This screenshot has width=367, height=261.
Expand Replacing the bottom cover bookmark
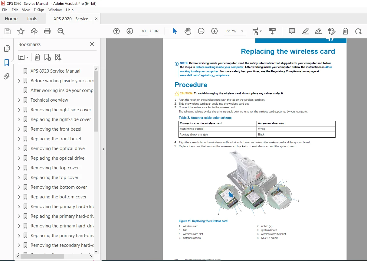pyautogui.click(x=19, y=197)
